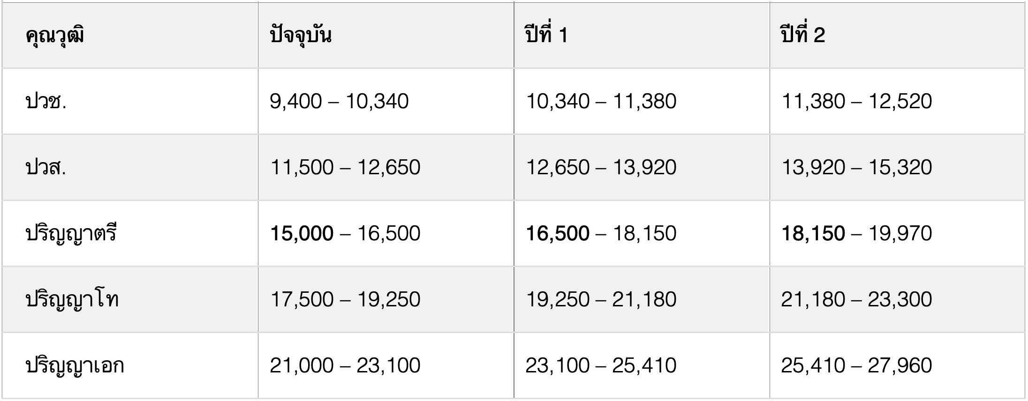
Task: Click the cell showing 16,500 – 18,150
Action: [601, 234]
